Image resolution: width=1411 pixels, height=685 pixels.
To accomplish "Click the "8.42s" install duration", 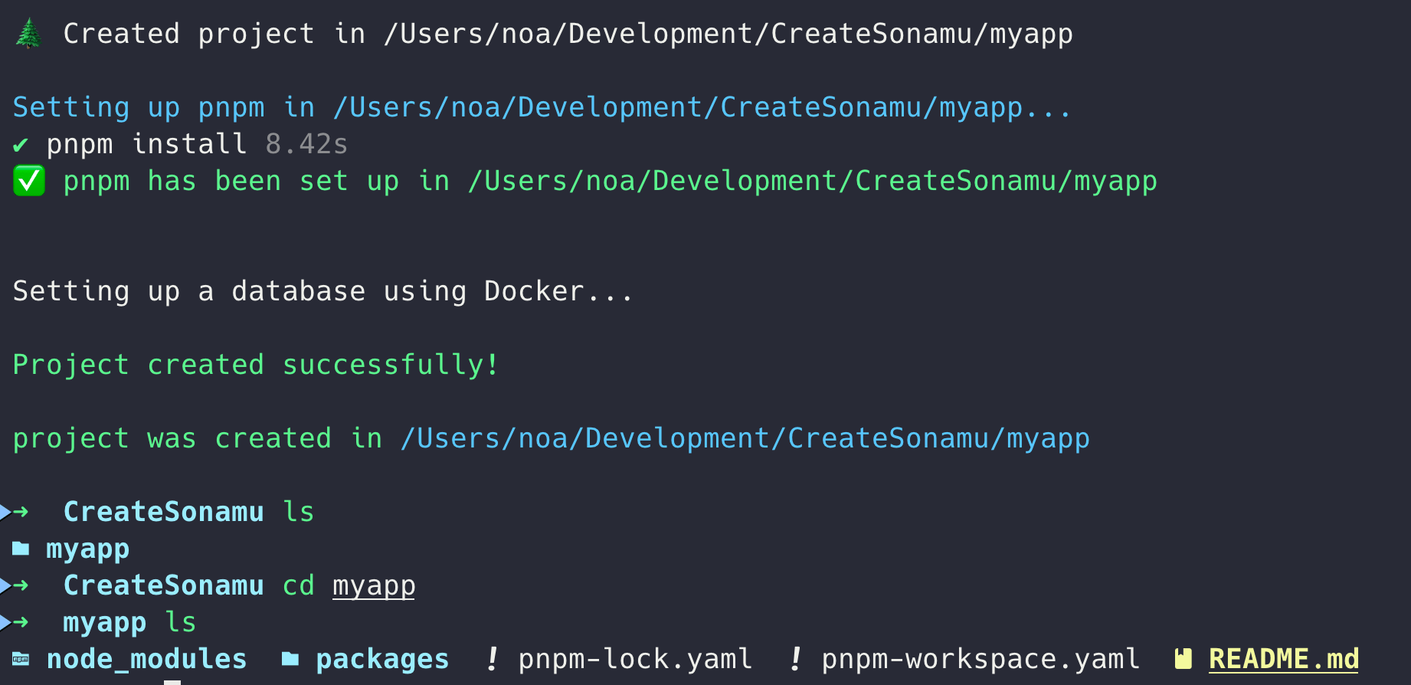I will (306, 144).
